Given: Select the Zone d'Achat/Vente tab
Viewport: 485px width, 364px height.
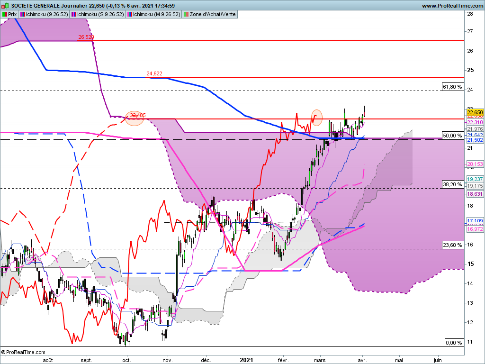Looking at the screenshot, I should [x=210, y=14].
